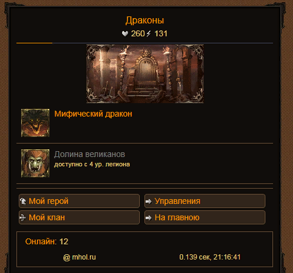Click the 0.139 сек, 21:16:41 timestamp
293x273 pixels.
[x=210, y=257]
